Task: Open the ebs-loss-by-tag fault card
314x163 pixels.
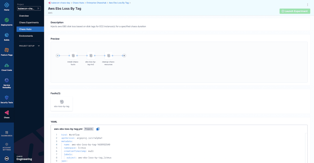Action: tap(62, 104)
